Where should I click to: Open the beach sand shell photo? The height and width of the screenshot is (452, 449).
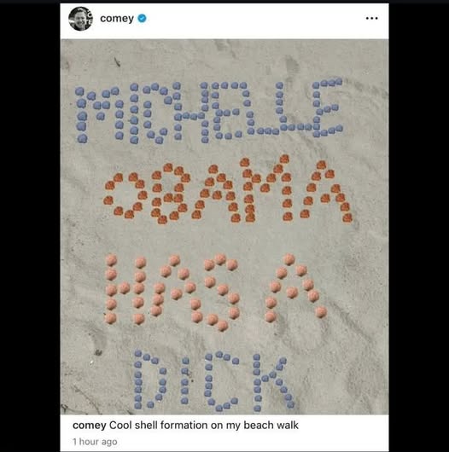tap(224, 227)
